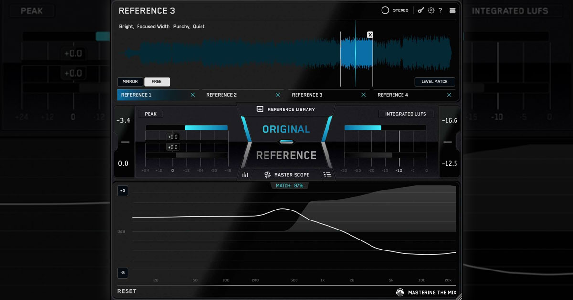Image resolution: width=573 pixels, height=300 pixels.
Task: Select the Reference 2 tab
Action: pyautogui.click(x=243, y=95)
